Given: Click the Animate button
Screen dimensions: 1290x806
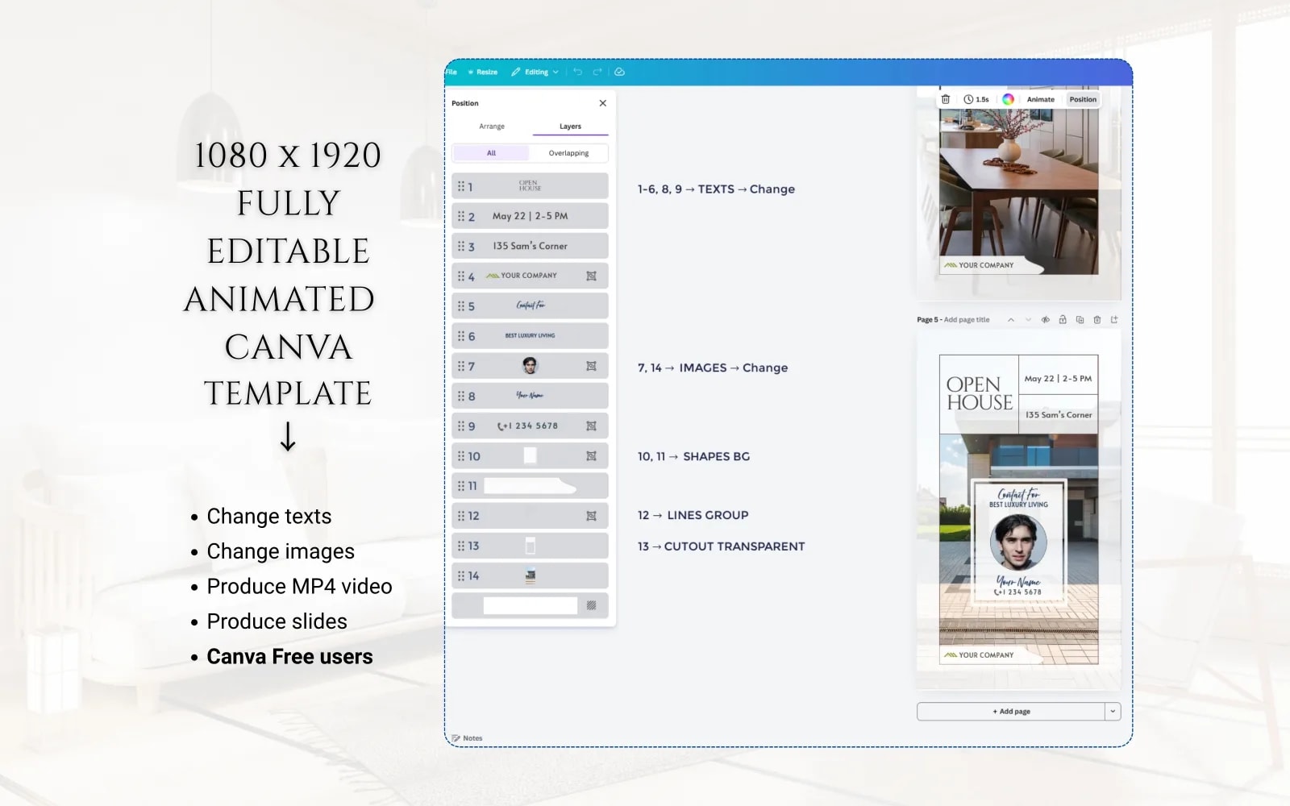Looking at the screenshot, I should [x=1040, y=99].
